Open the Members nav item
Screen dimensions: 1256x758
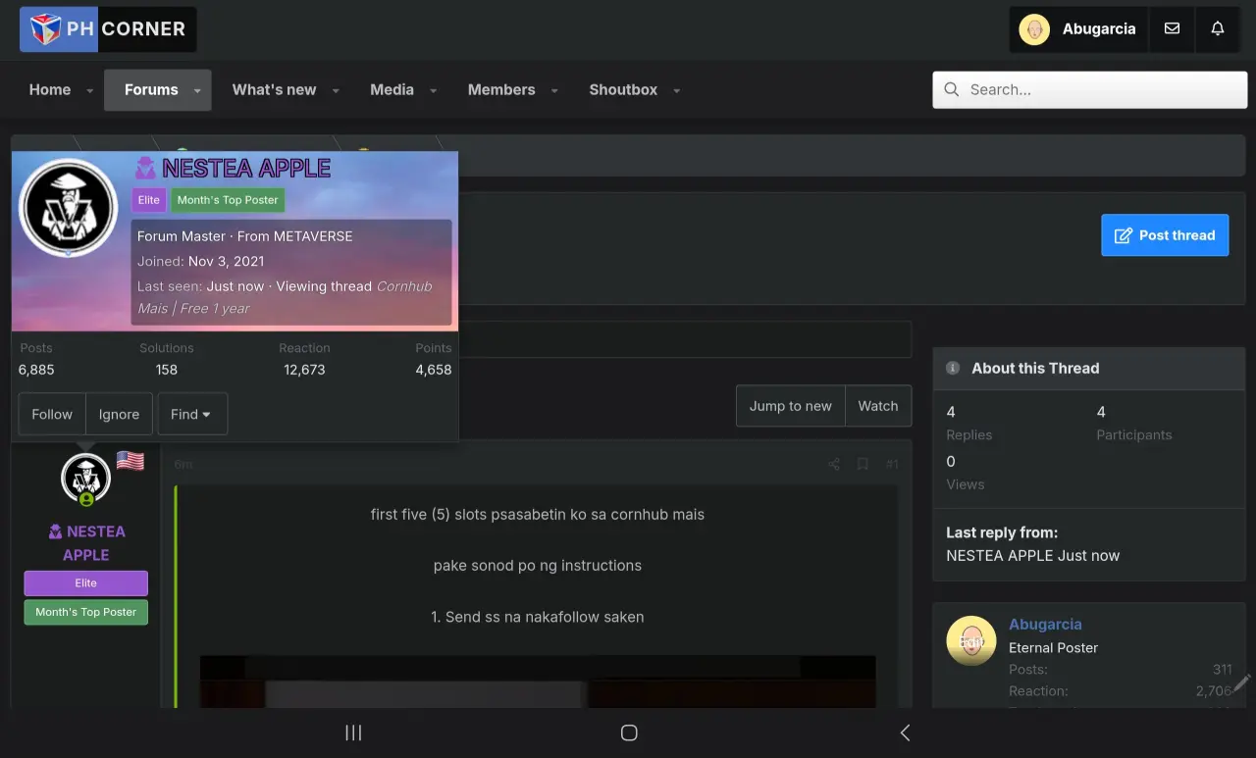(x=501, y=89)
